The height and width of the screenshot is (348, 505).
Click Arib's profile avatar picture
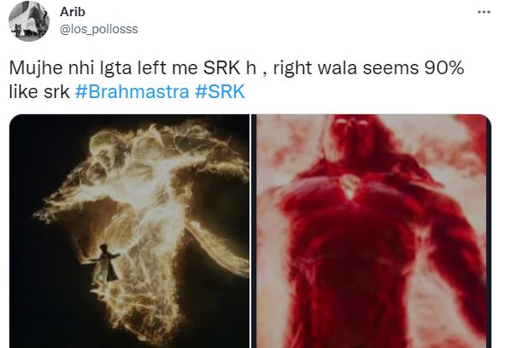(x=29, y=21)
